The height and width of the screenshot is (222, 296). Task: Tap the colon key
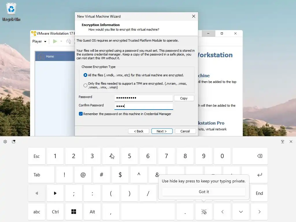(92, 193)
